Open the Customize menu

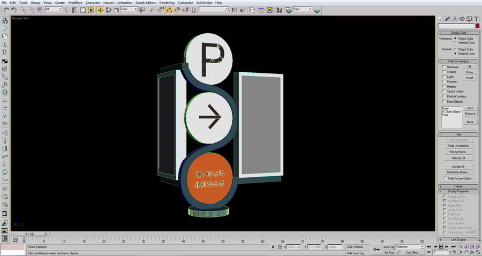coord(185,3)
